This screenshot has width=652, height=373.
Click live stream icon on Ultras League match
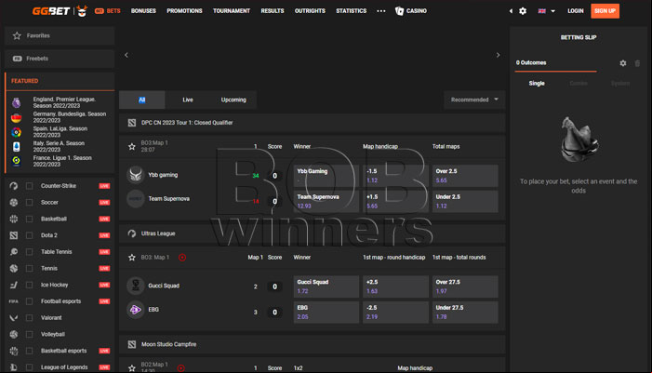point(182,258)
